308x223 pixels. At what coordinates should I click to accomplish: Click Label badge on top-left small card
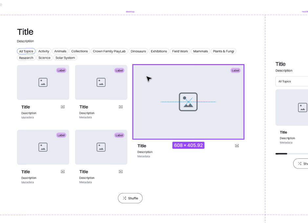(61, 70)
